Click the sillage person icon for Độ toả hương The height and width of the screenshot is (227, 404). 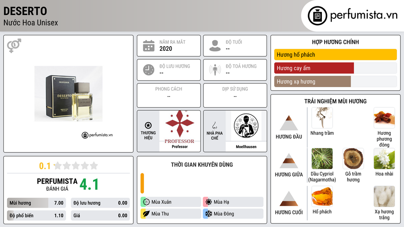coord(215,70)
